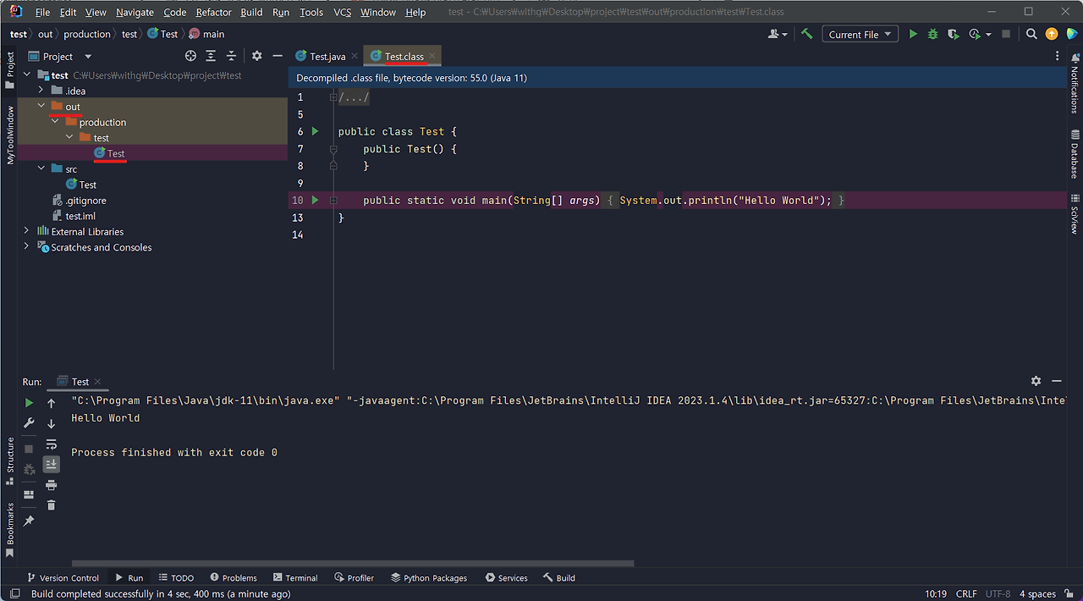Image resolution: width=1083 pixels, height=601 pixels.
Task: Toggle soft-wrap in Run console
Action: [x=51, y=444]
